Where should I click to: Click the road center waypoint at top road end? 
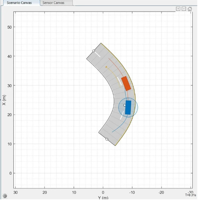click(94, 51)
